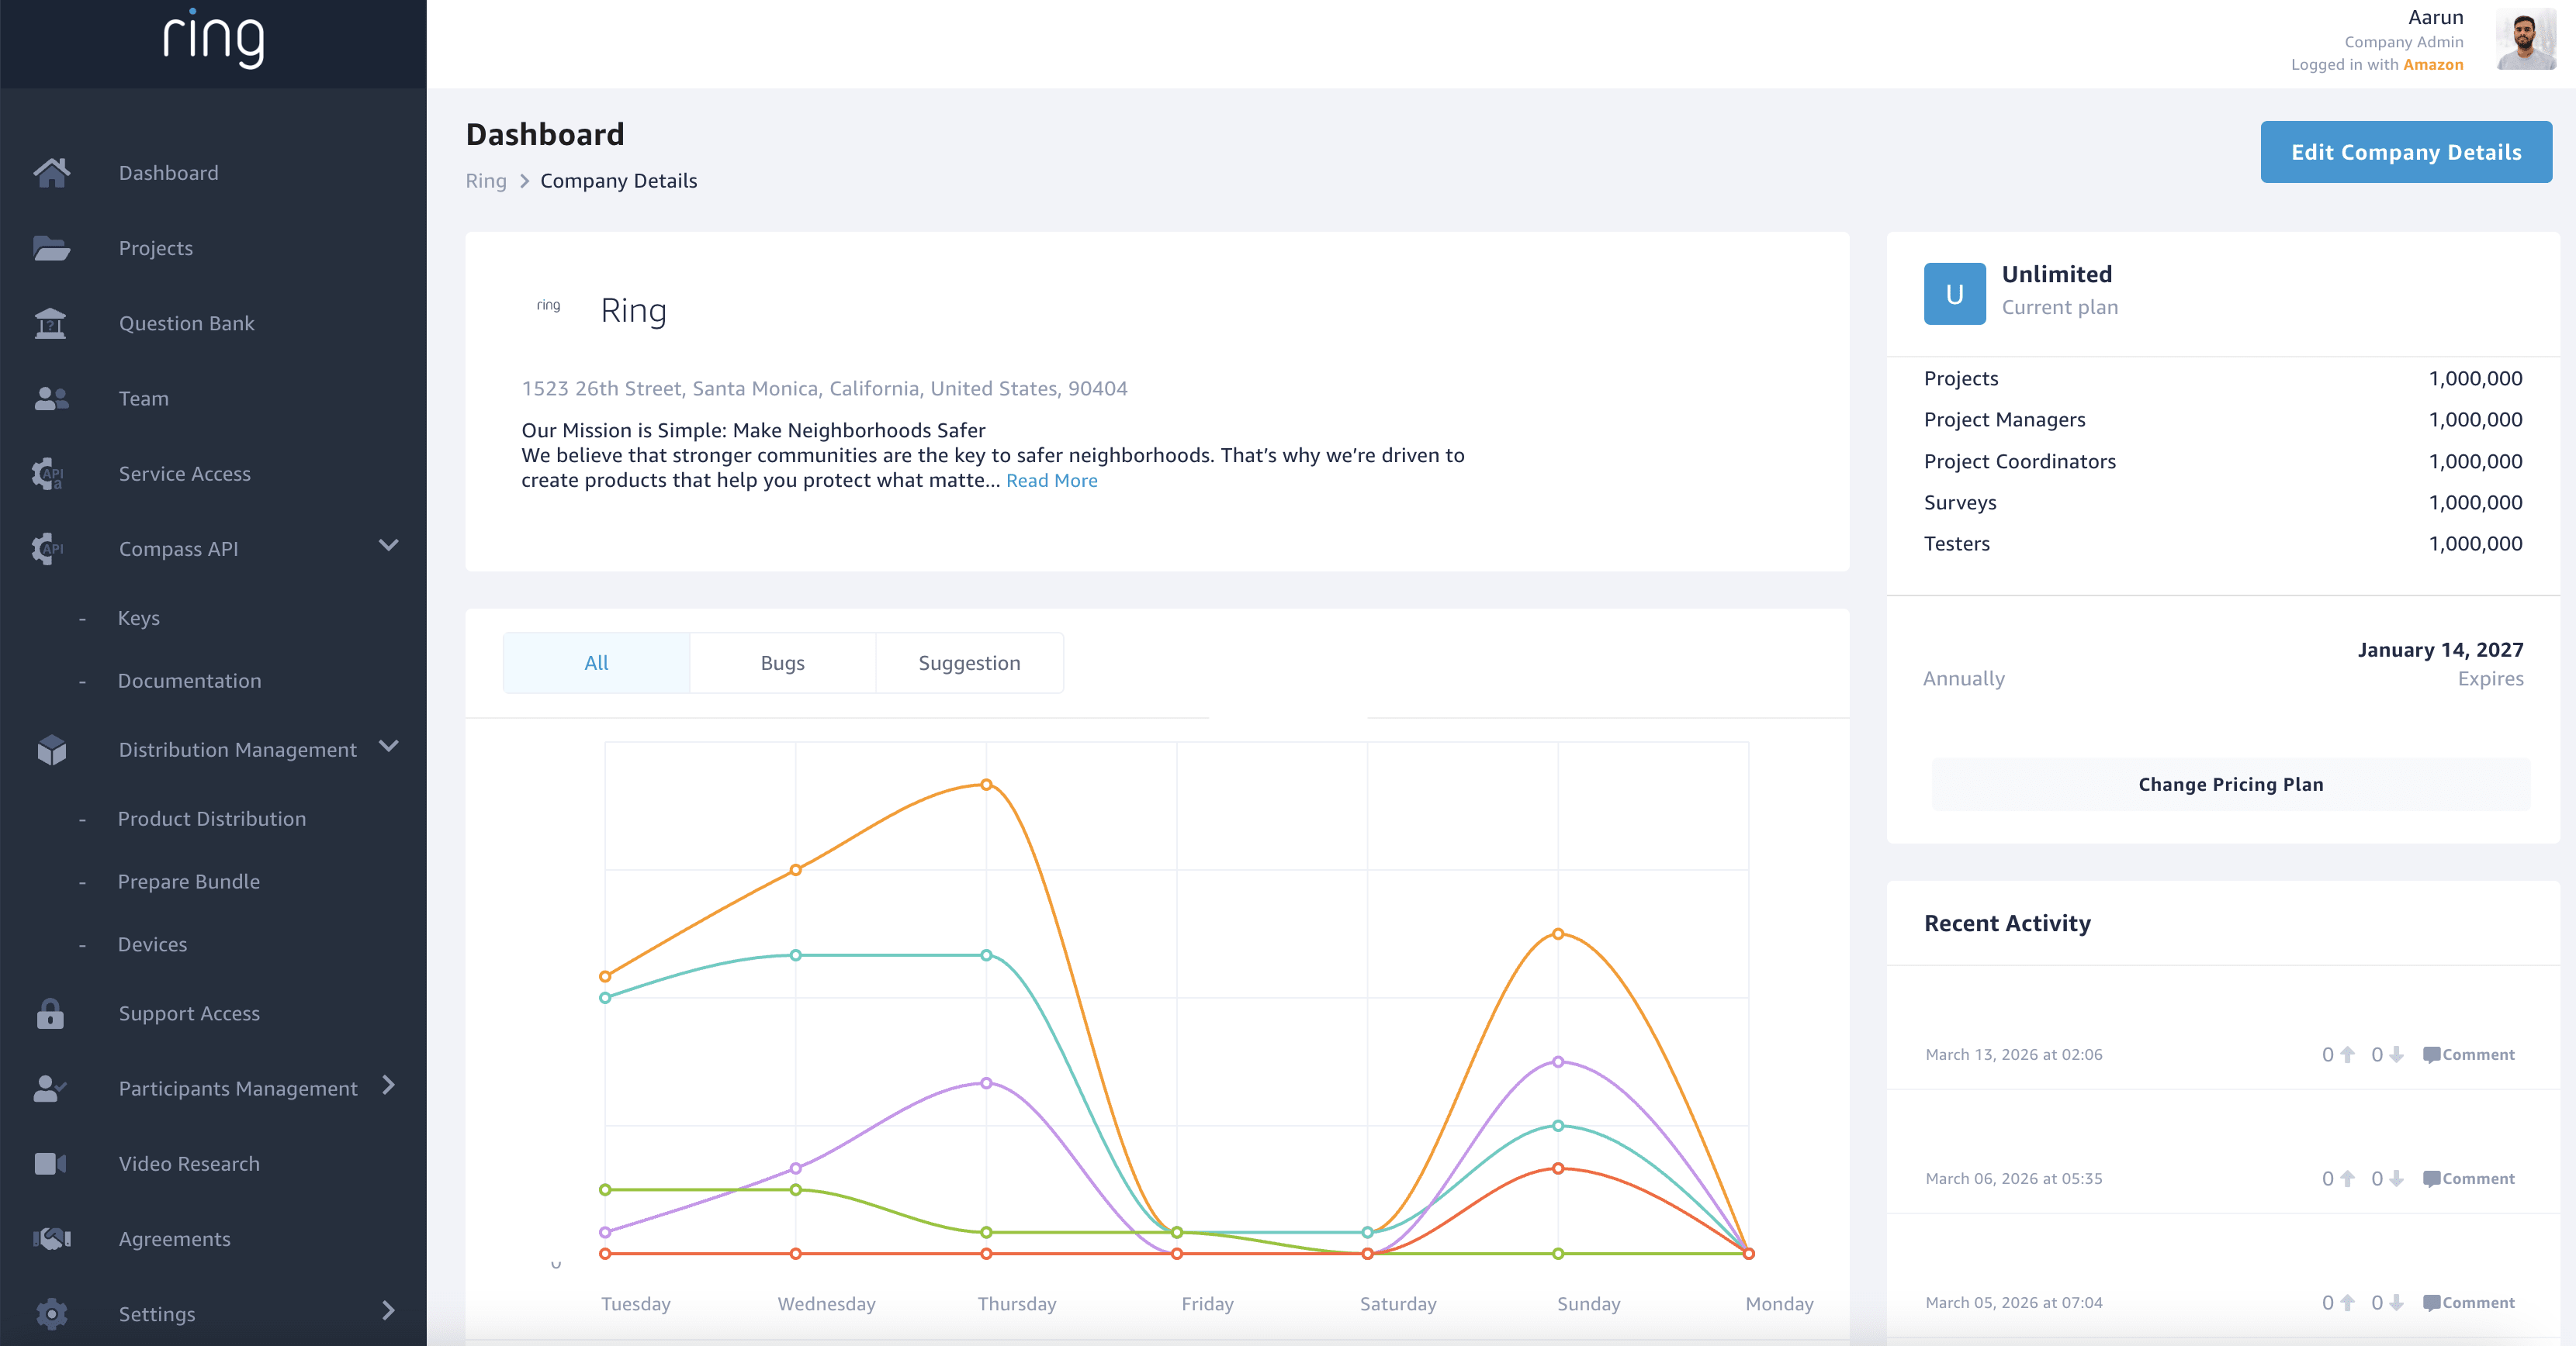This screenshot has height=1346, width=2576.
Task: Click the Unlimited plan U badge
Action: point(1954,294)
